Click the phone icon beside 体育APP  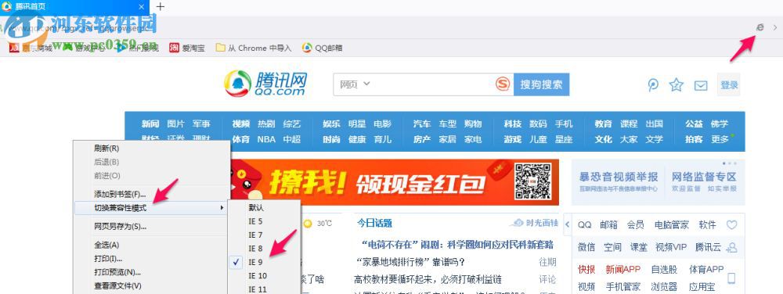pos(731,278)
